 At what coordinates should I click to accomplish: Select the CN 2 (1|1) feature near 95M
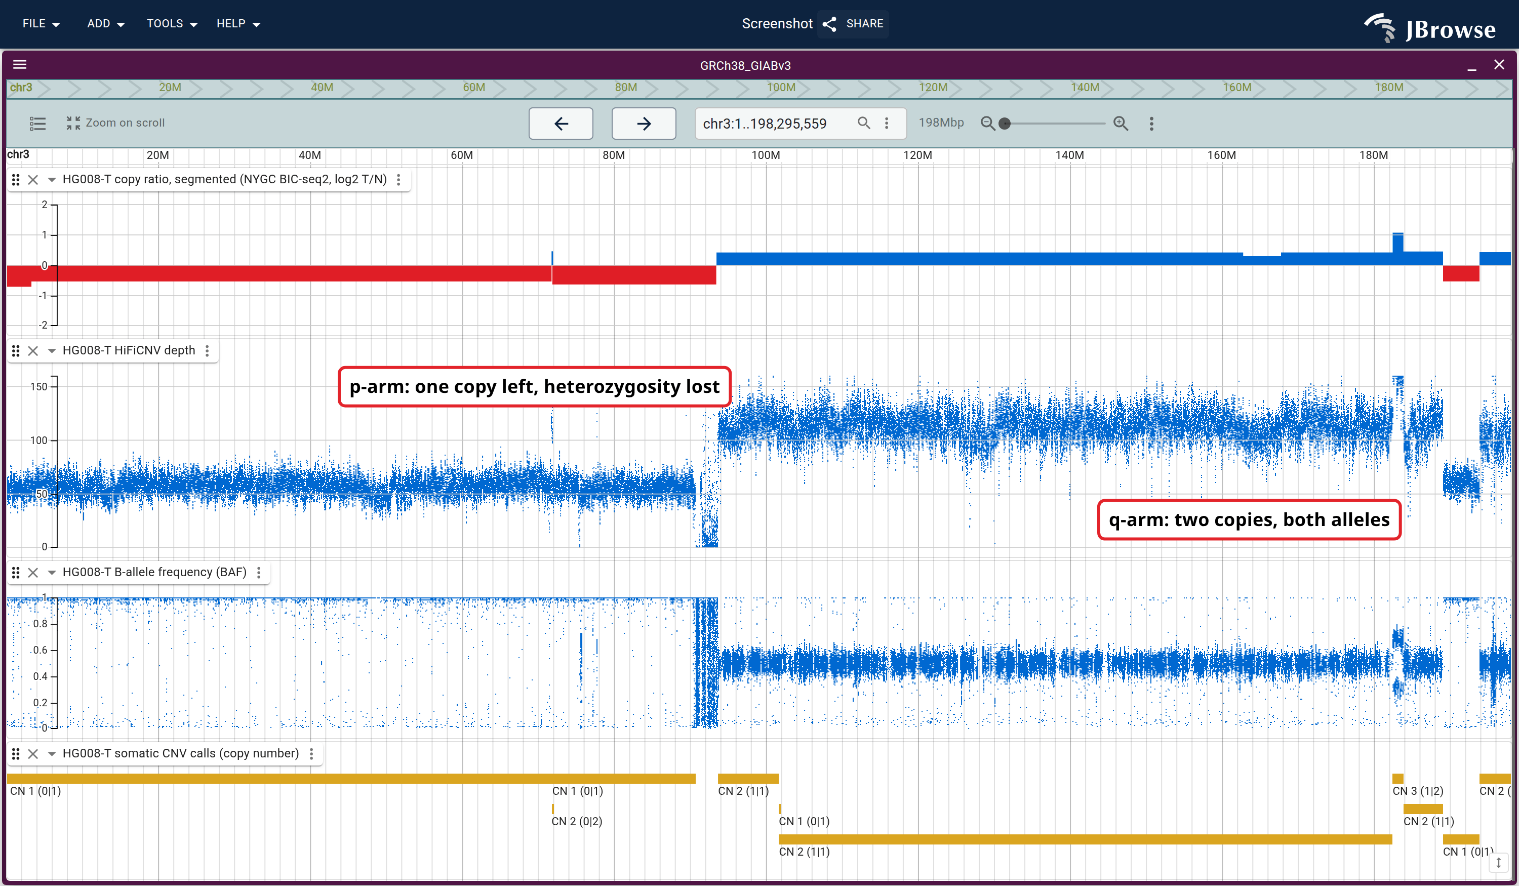(x=748, y=779)
